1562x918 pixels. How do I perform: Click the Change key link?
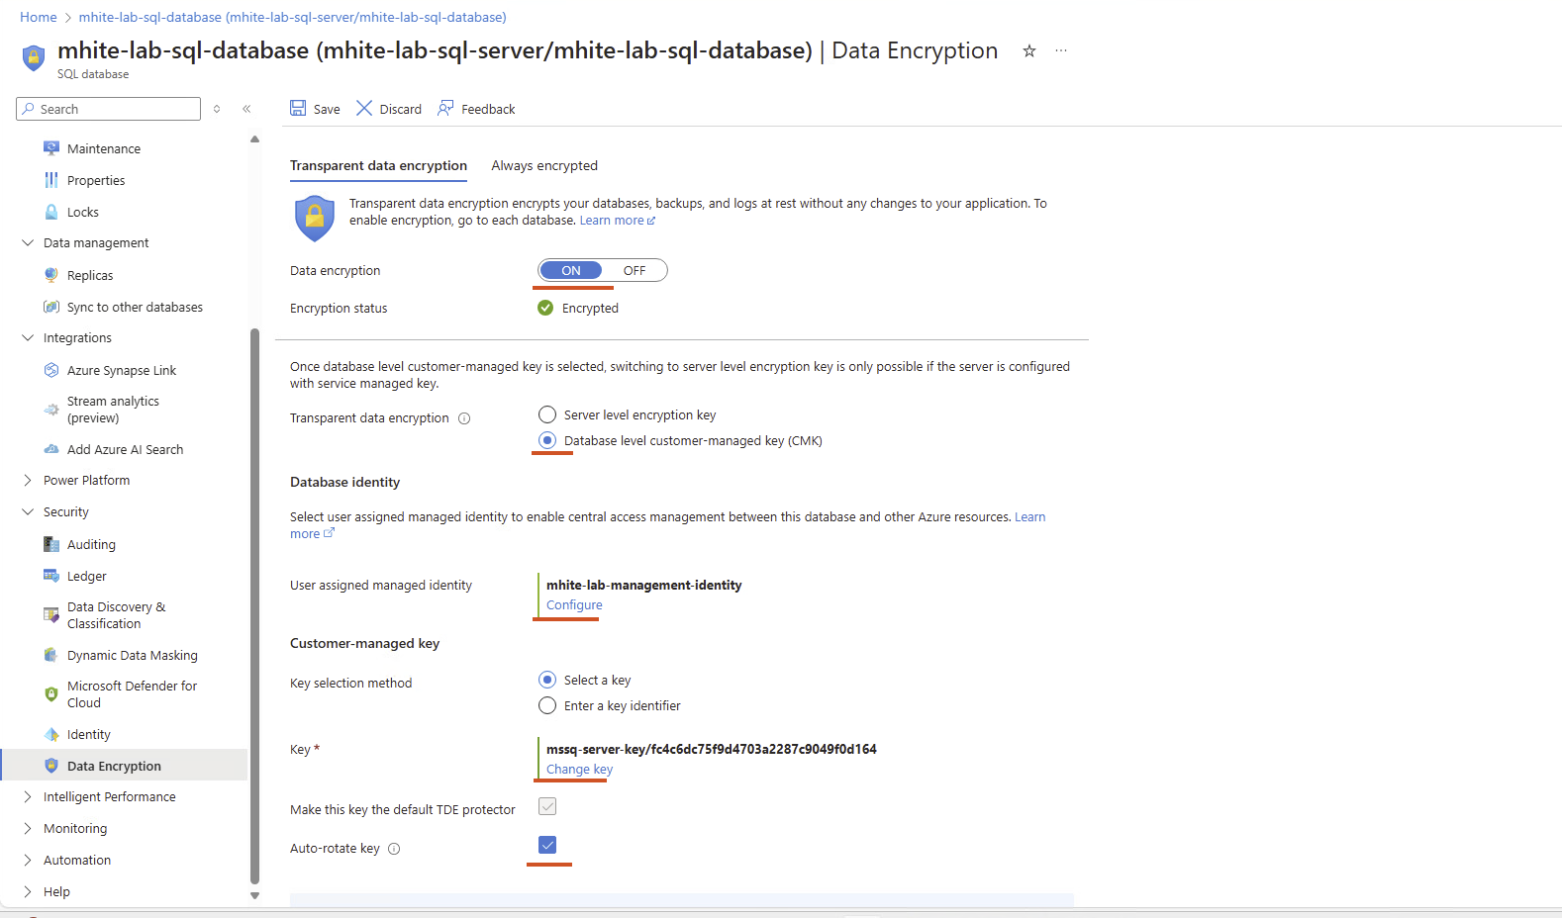click(x=579, y=769)
